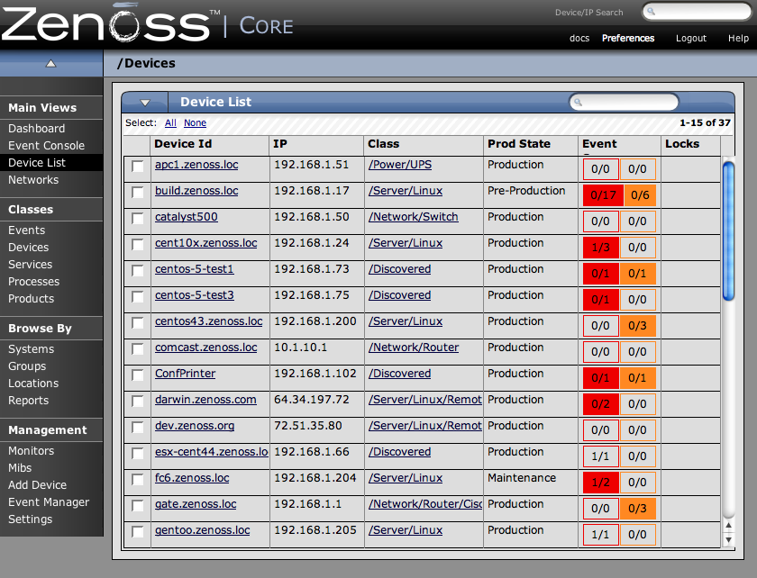Open the gate.zenoss.loc device link

coord(196,504)
